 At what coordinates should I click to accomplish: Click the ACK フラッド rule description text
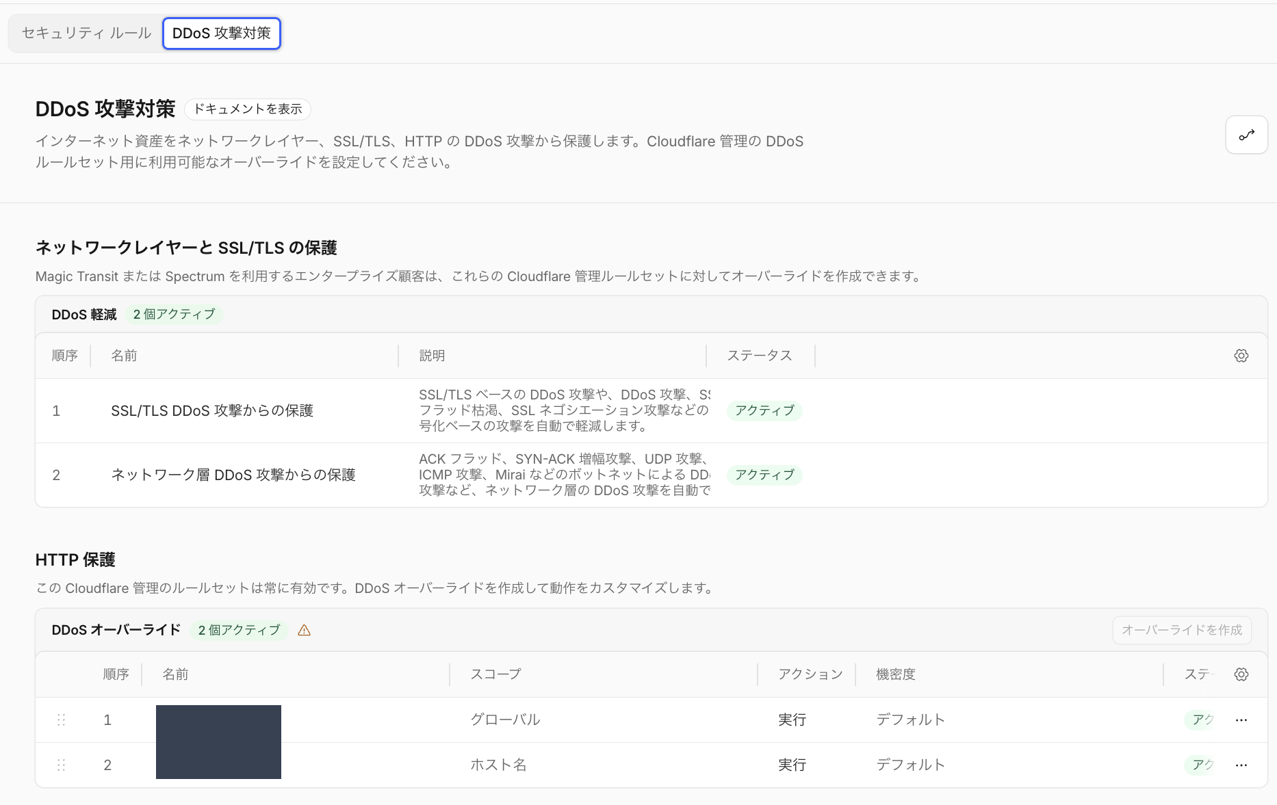(565, 475)
